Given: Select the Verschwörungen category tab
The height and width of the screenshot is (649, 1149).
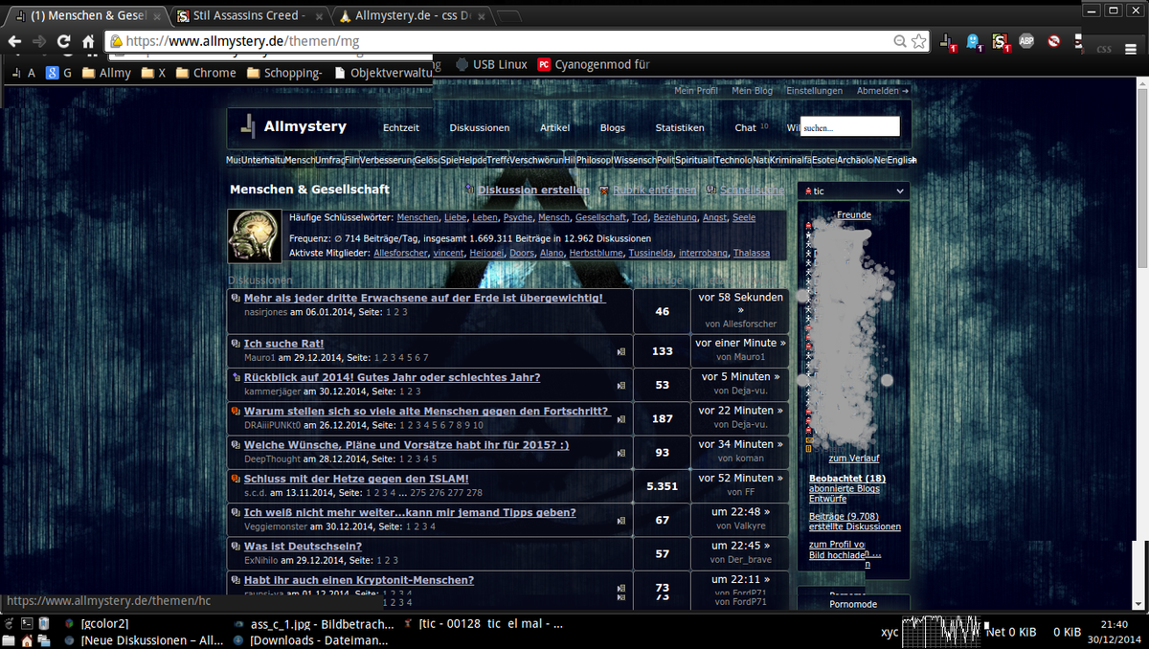Looking at the screenshot, I should (x=537, y=160).
